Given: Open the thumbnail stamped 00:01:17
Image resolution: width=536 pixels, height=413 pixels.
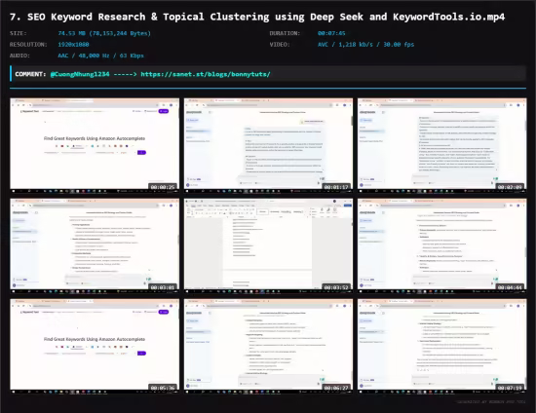Looking at the screenshot, I should click(268, 145).
